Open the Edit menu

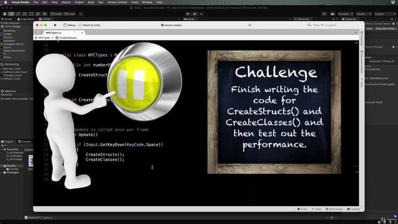45,2
